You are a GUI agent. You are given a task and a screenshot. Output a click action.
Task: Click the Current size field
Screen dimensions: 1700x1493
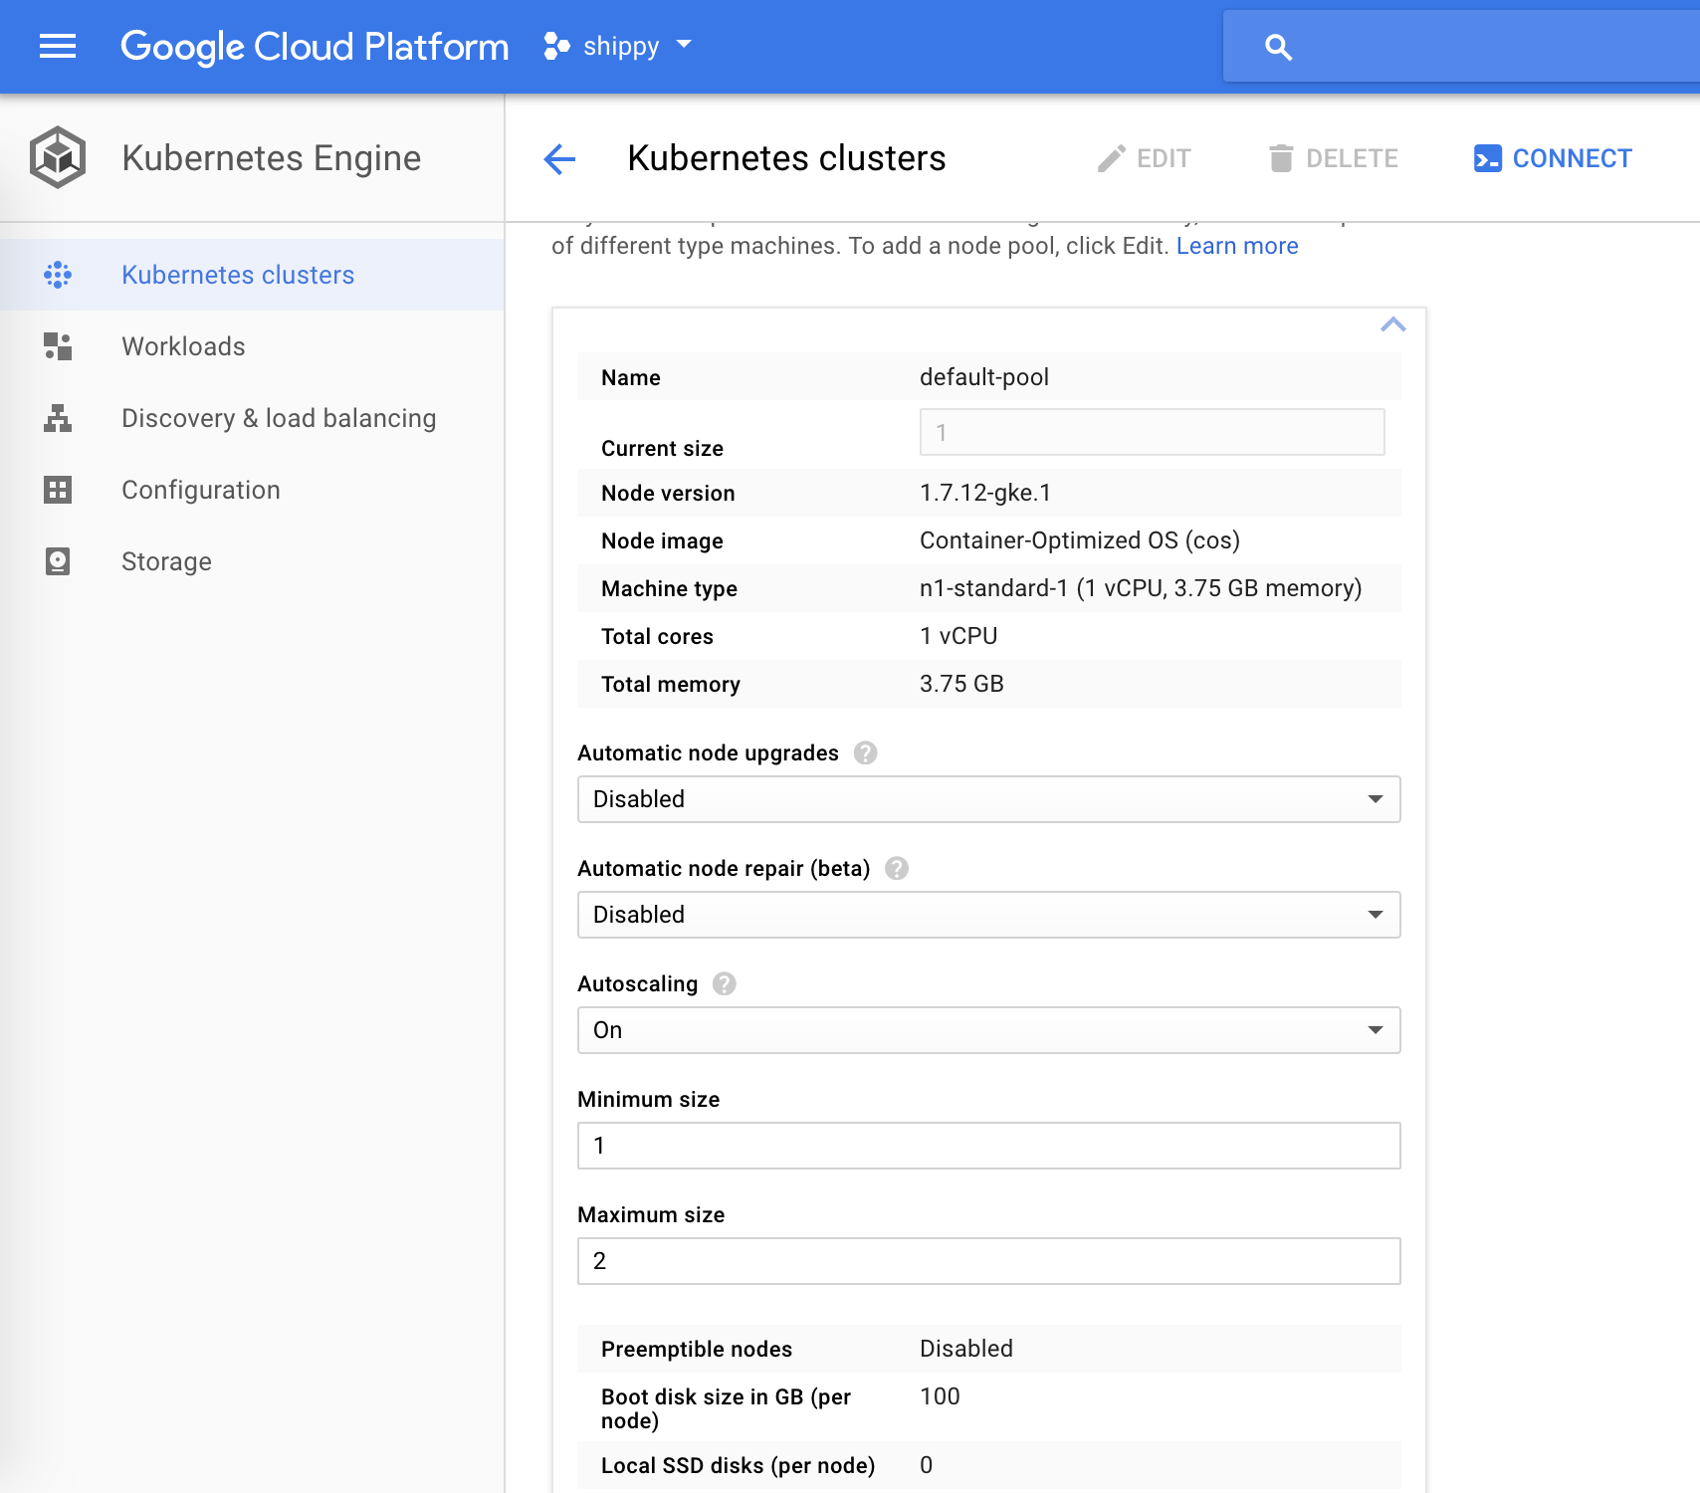(1152, 432)
